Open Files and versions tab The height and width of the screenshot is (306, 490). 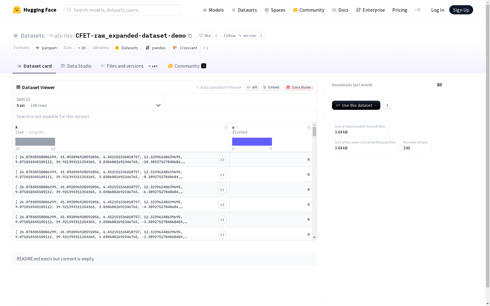[x=130, y=66]
